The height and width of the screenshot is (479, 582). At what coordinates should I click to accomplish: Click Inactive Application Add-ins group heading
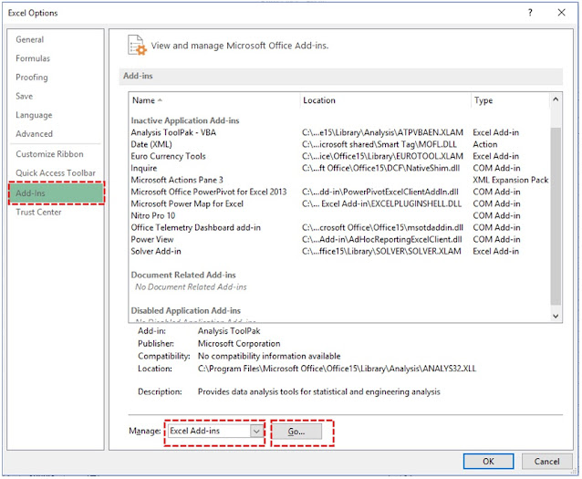[x=185, y=120]
